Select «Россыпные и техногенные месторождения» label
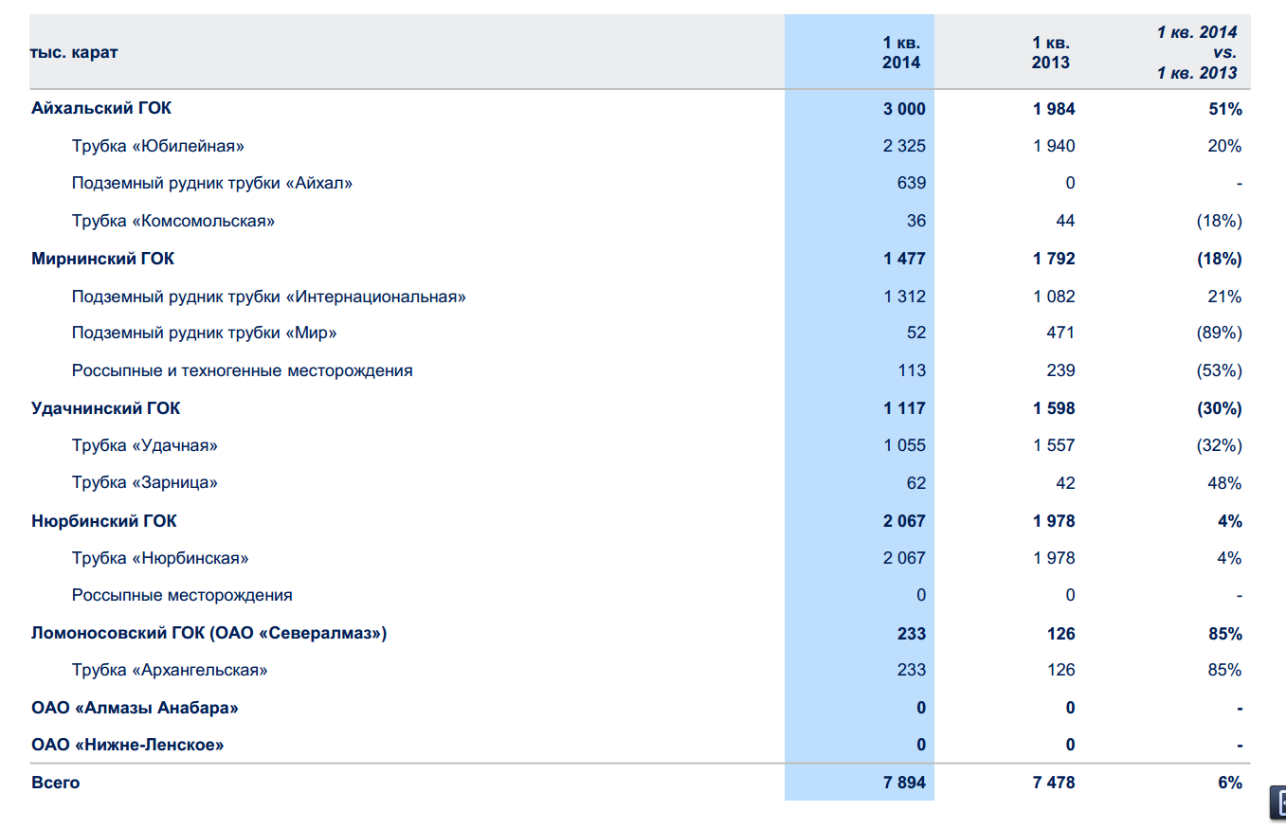 tap(242, 370)
